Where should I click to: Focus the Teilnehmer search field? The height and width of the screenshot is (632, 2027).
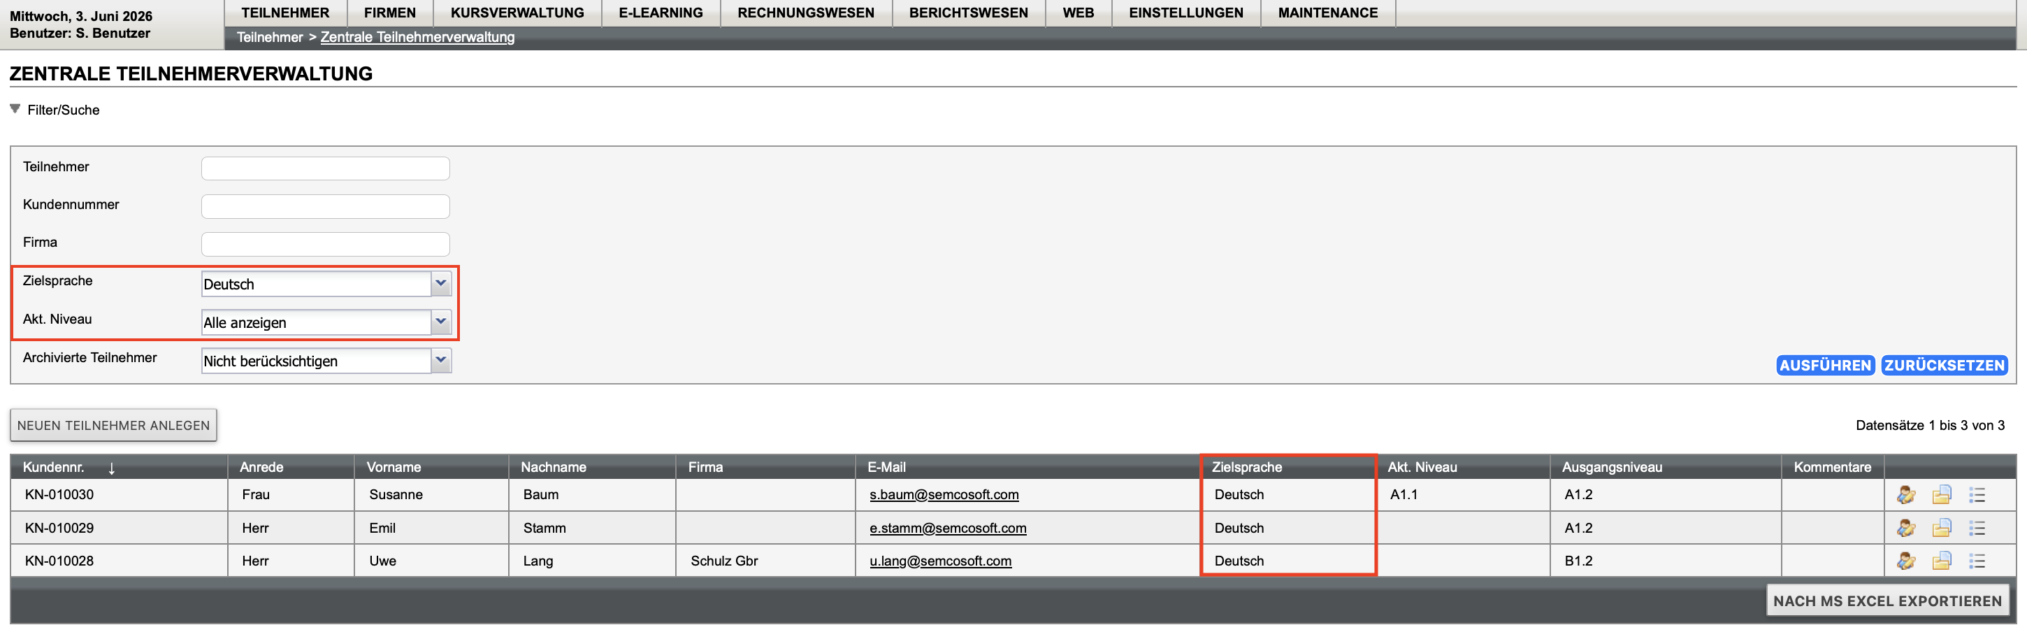pyautogui.click(x=326, y=168)
